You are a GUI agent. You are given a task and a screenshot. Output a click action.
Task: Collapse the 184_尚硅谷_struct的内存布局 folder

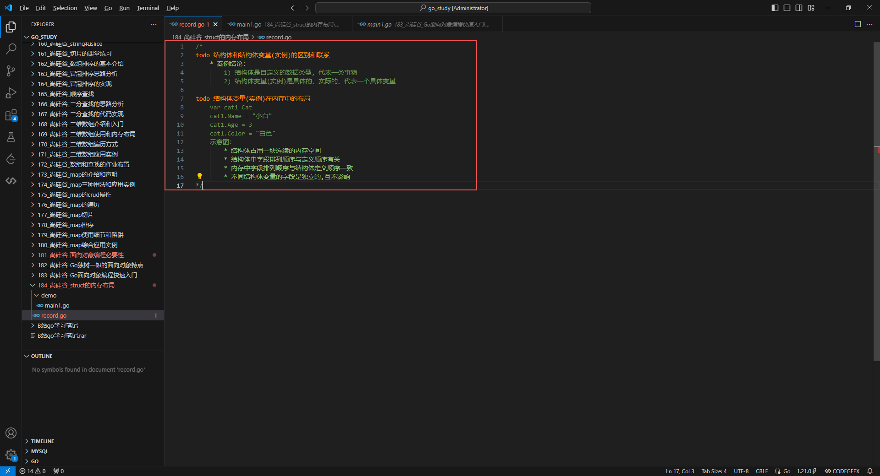pos(93,285)
